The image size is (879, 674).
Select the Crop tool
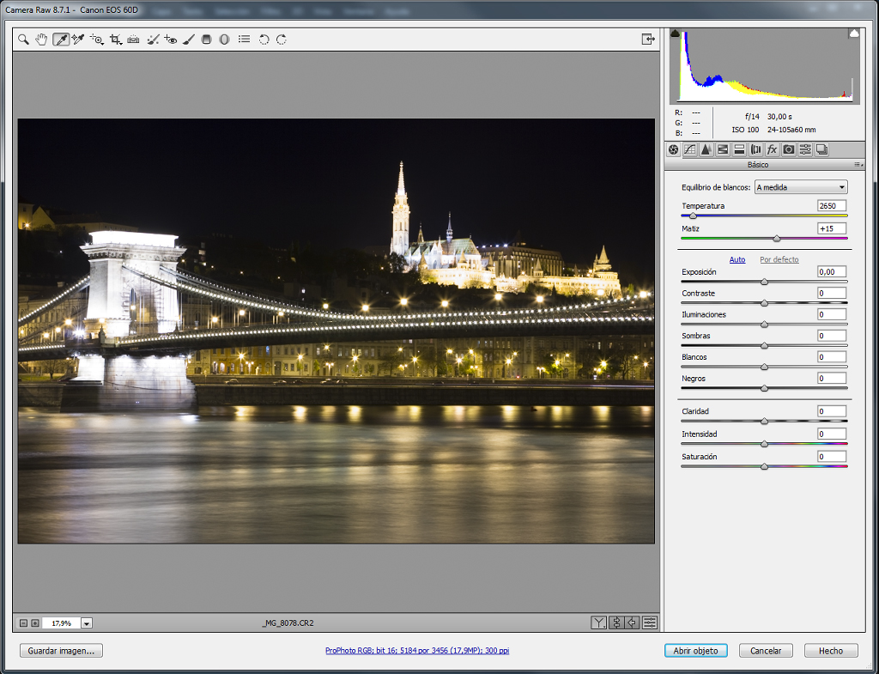[116, 39]
